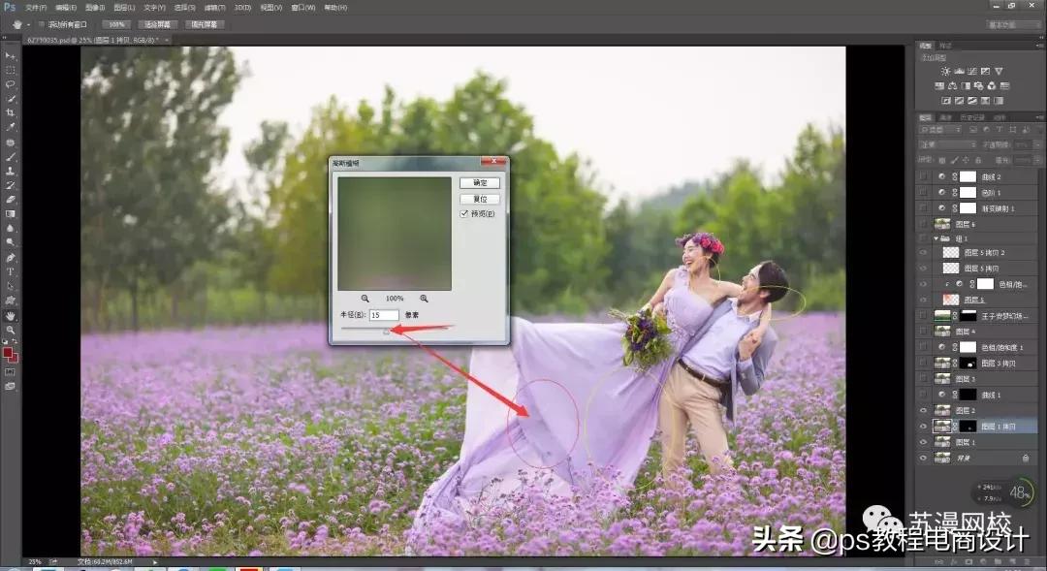Screen dimensions: 1047x571
Task: Click the zoom-out magnifier in the Gaussian Blur dialog
Action: [365, 298]
